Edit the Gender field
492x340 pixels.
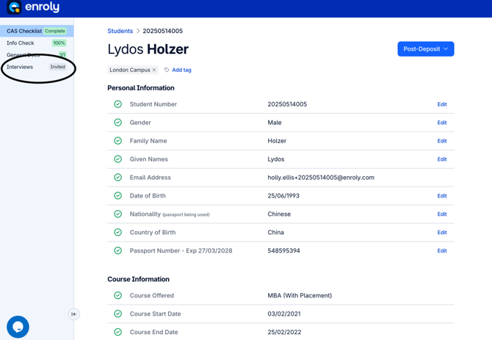coord(442,123)
